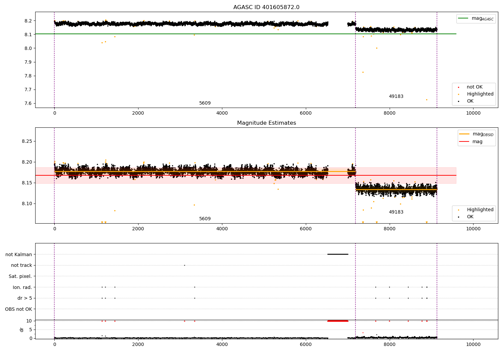Click the 'Highlighted' legend entry in the middle plot
The height and width of the screenshot is (352, 503).
click(x=476, y=210)
